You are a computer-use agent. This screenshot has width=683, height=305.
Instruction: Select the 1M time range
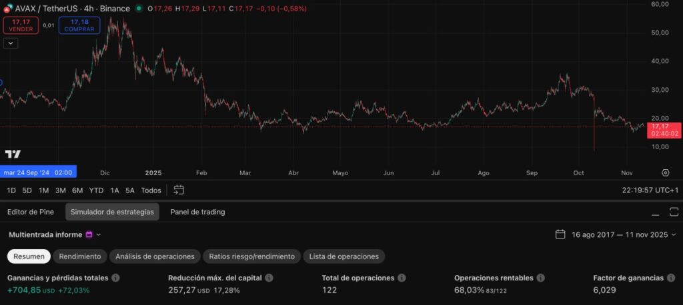43,190
